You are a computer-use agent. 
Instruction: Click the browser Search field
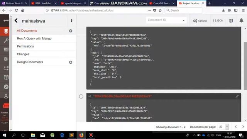pos(184,10)
